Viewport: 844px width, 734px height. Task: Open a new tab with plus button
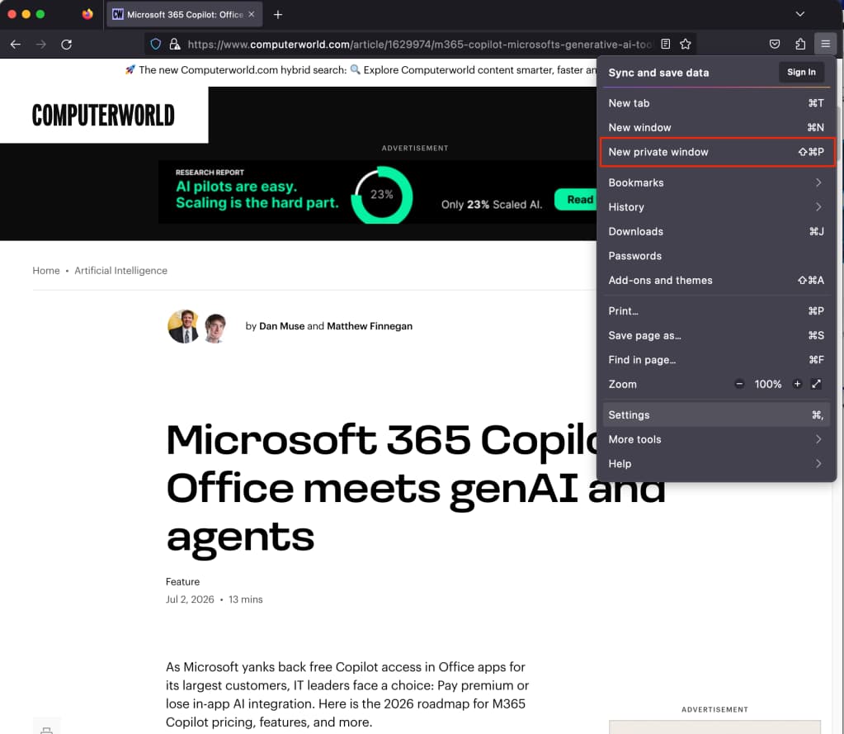tap(278, 15)
